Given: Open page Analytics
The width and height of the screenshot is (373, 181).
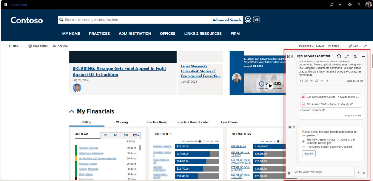Looking at the screenshot, I should coord(61,46).
